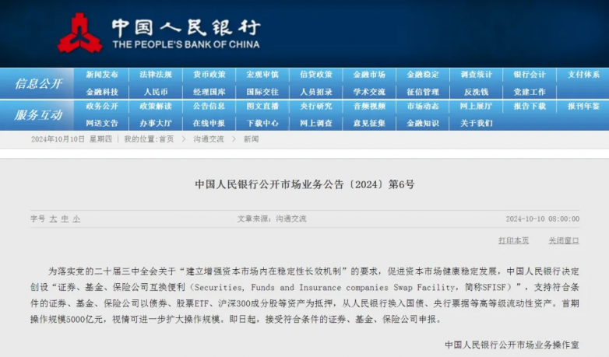The height and width of the screenshot is (357, 609).
Task: Open 公告信息 menu entry
Action: coord(209,107)
